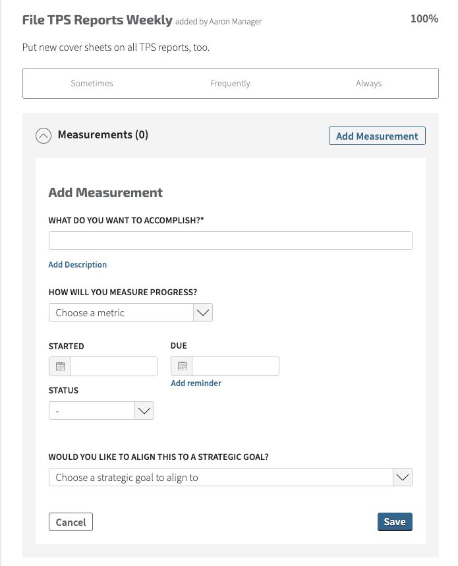Cancel adding the measurement

tap(71, 522)
